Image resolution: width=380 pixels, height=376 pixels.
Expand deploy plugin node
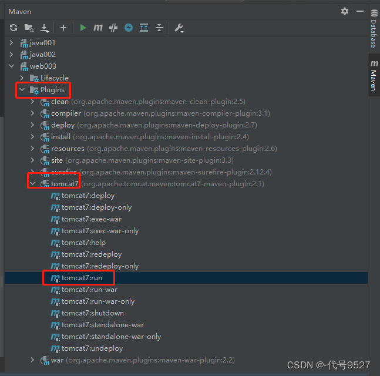point(32,125)
